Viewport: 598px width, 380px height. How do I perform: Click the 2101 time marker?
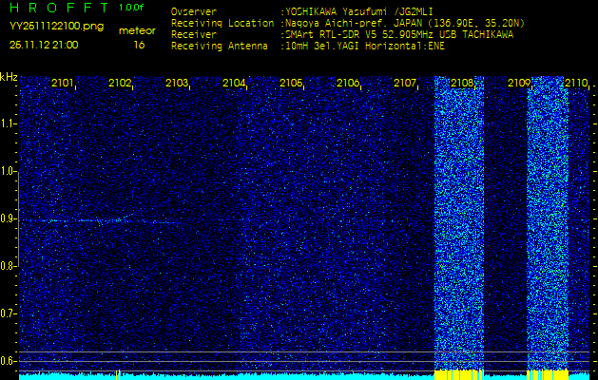click(63, 83)
